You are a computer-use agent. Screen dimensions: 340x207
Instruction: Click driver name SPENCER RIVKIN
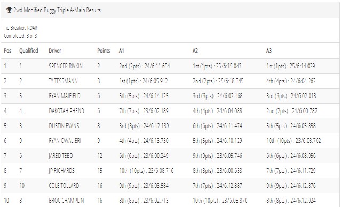[66, 66]
